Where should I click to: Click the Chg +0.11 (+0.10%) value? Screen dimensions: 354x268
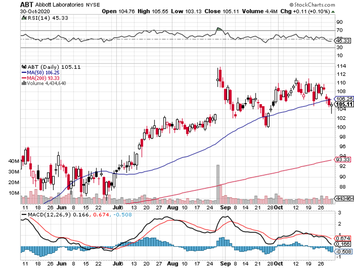(x=305, y=11)
